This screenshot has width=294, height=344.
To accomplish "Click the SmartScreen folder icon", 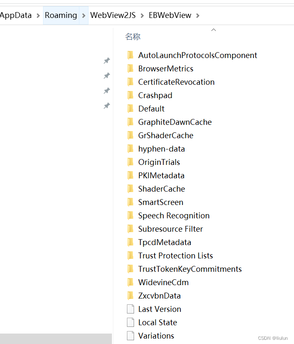I will (x=130, y=202).
